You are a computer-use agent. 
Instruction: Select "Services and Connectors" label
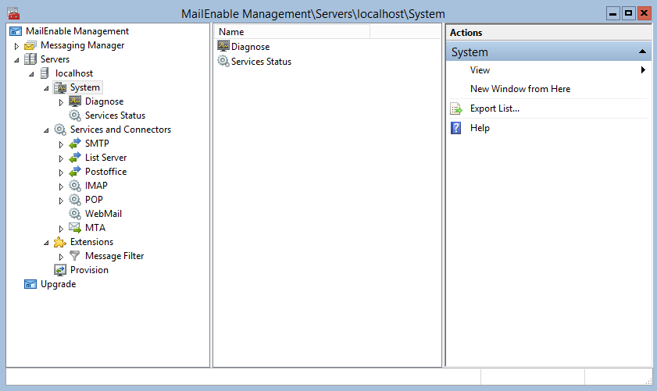(x=120, y=130)
